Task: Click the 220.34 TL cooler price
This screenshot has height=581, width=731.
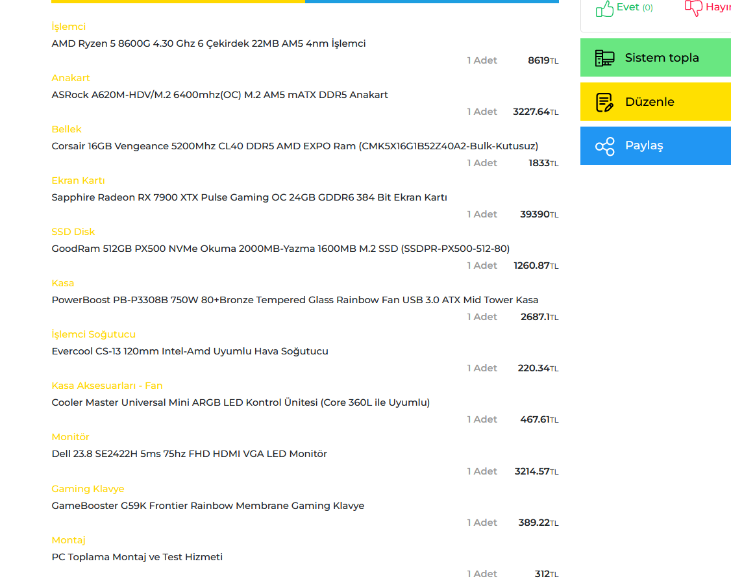Action: (x=538, y=368)
